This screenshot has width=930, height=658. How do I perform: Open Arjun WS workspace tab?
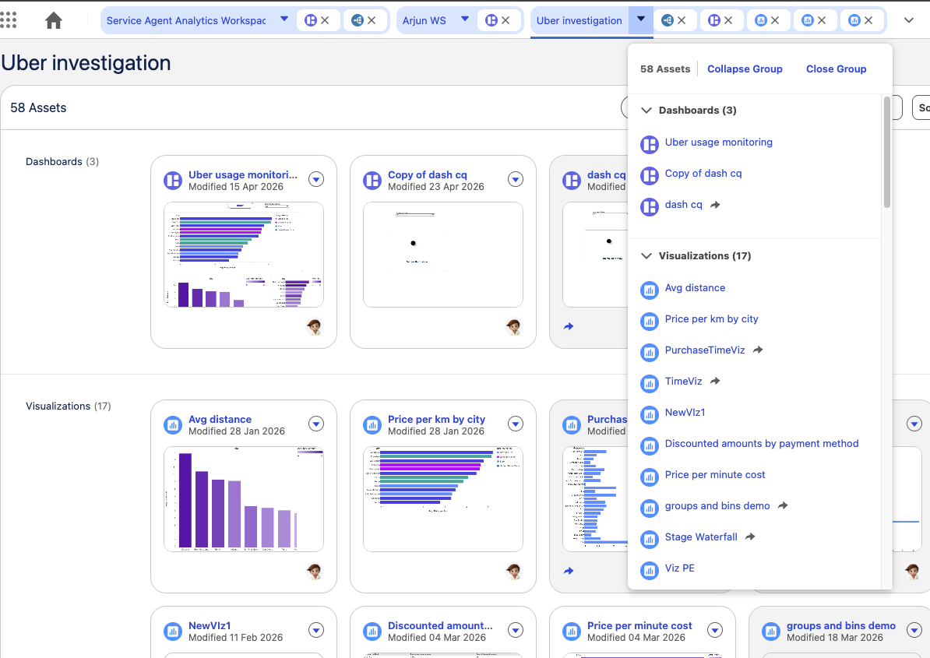coord(424,21)
